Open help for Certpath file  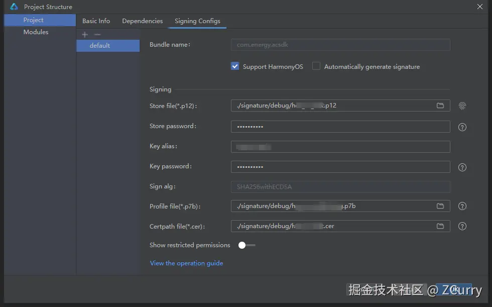point(462,226)
